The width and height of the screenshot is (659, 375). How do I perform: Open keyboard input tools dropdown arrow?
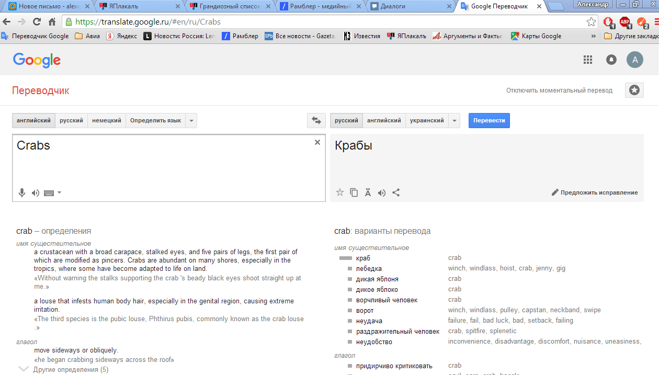(59, 192)
